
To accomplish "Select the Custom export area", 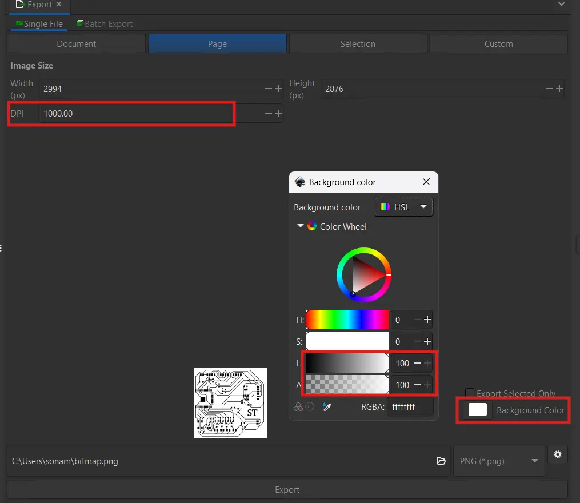I will (x=498, y=43).
